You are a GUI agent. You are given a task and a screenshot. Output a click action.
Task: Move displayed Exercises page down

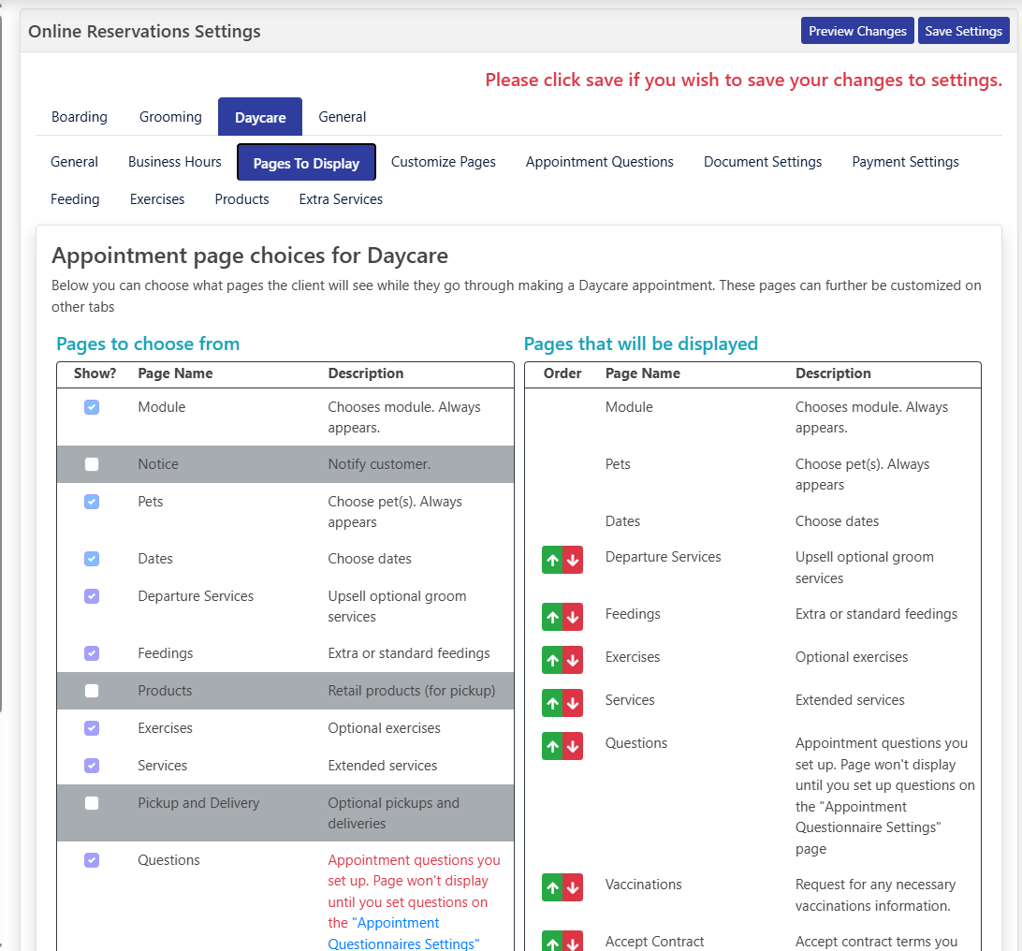[x=573, y=660]
